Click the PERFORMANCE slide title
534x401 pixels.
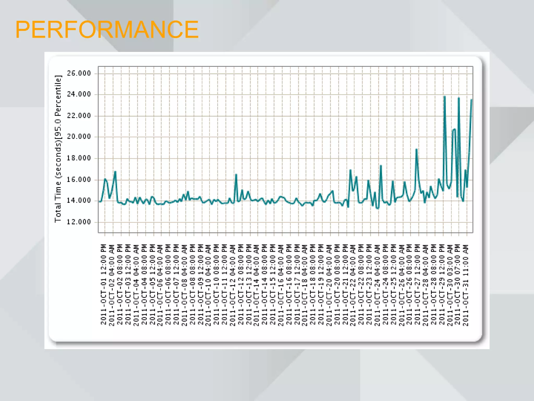107,30
